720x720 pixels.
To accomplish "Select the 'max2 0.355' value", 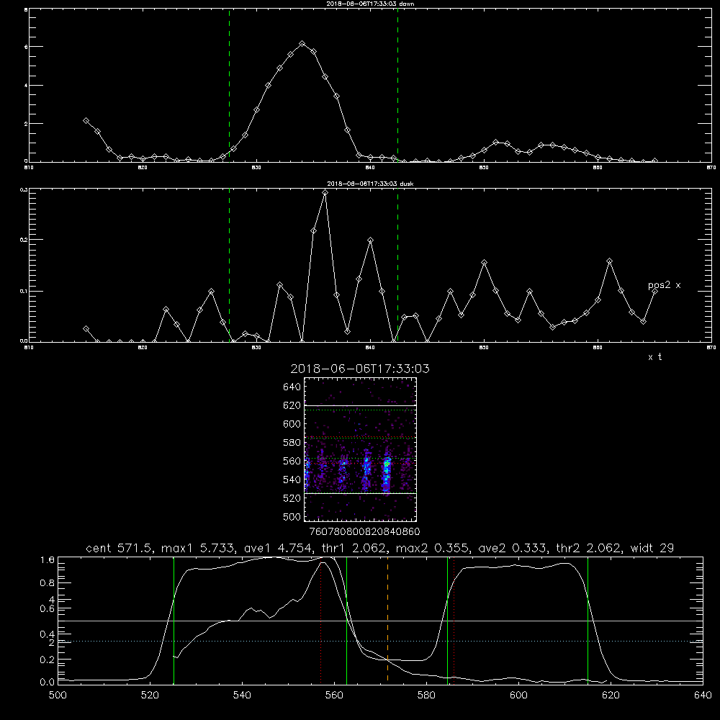I will [431, 548].
